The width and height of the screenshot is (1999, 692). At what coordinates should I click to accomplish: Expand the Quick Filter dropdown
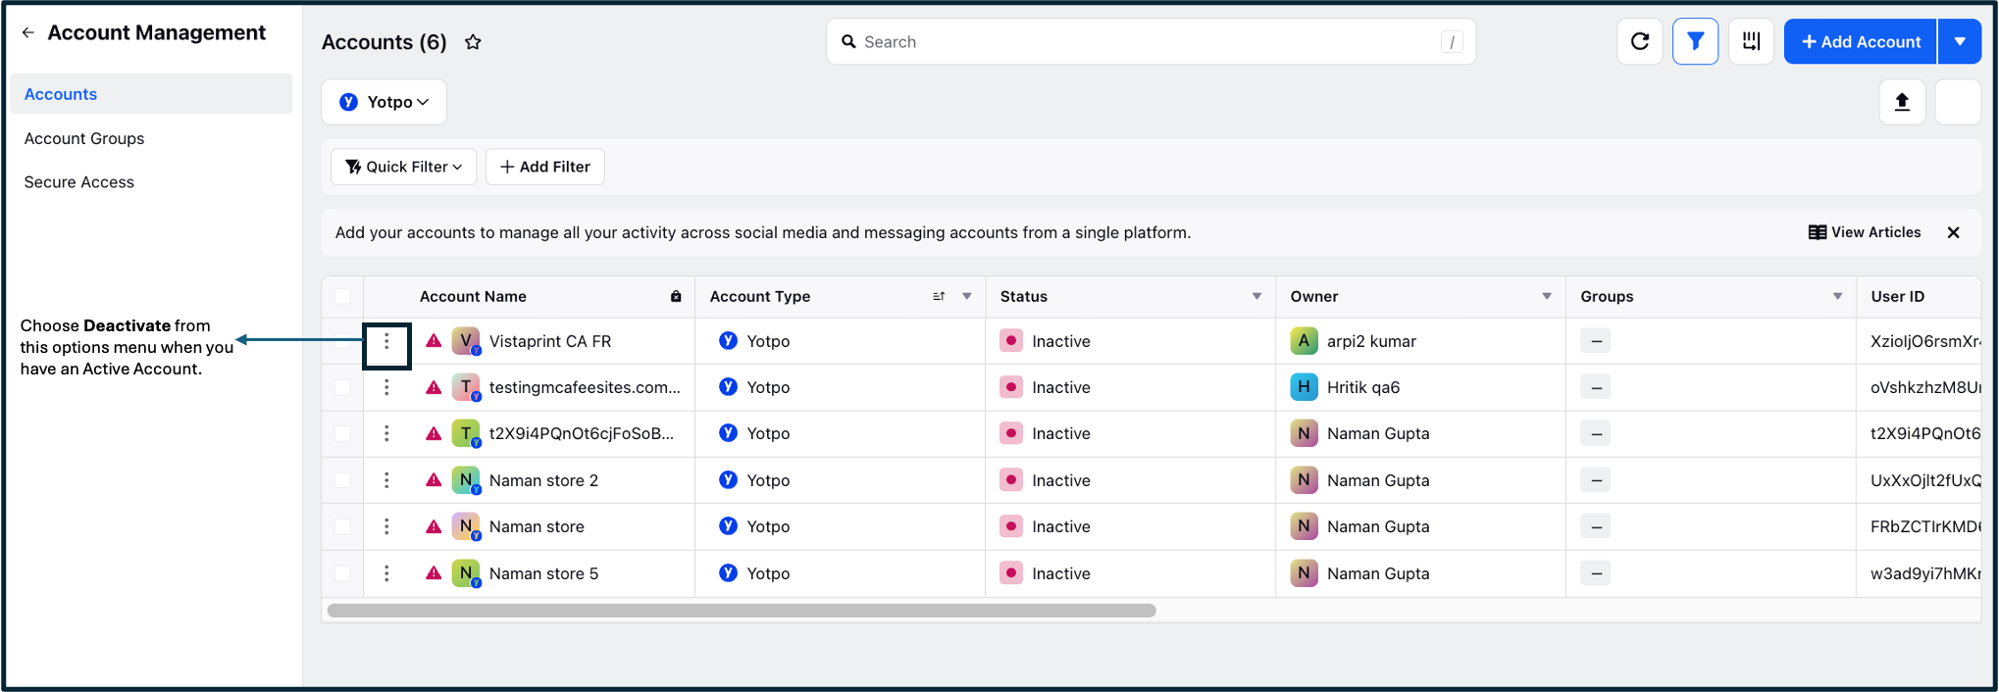[403, 167]
